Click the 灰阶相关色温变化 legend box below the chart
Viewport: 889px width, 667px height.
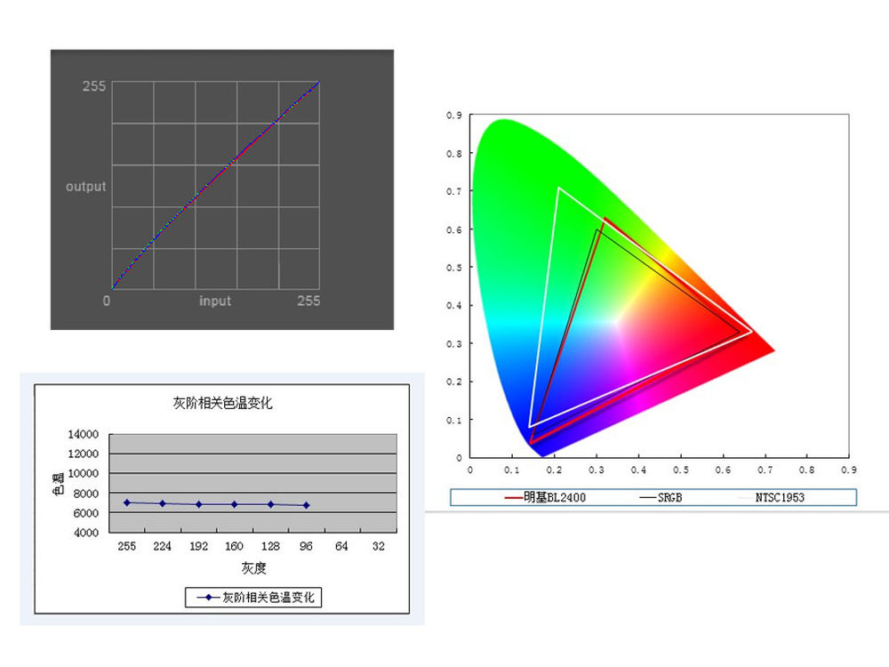(x=253, y=598)
